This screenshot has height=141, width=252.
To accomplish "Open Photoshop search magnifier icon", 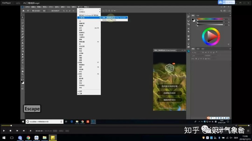I will coord(221,11).
